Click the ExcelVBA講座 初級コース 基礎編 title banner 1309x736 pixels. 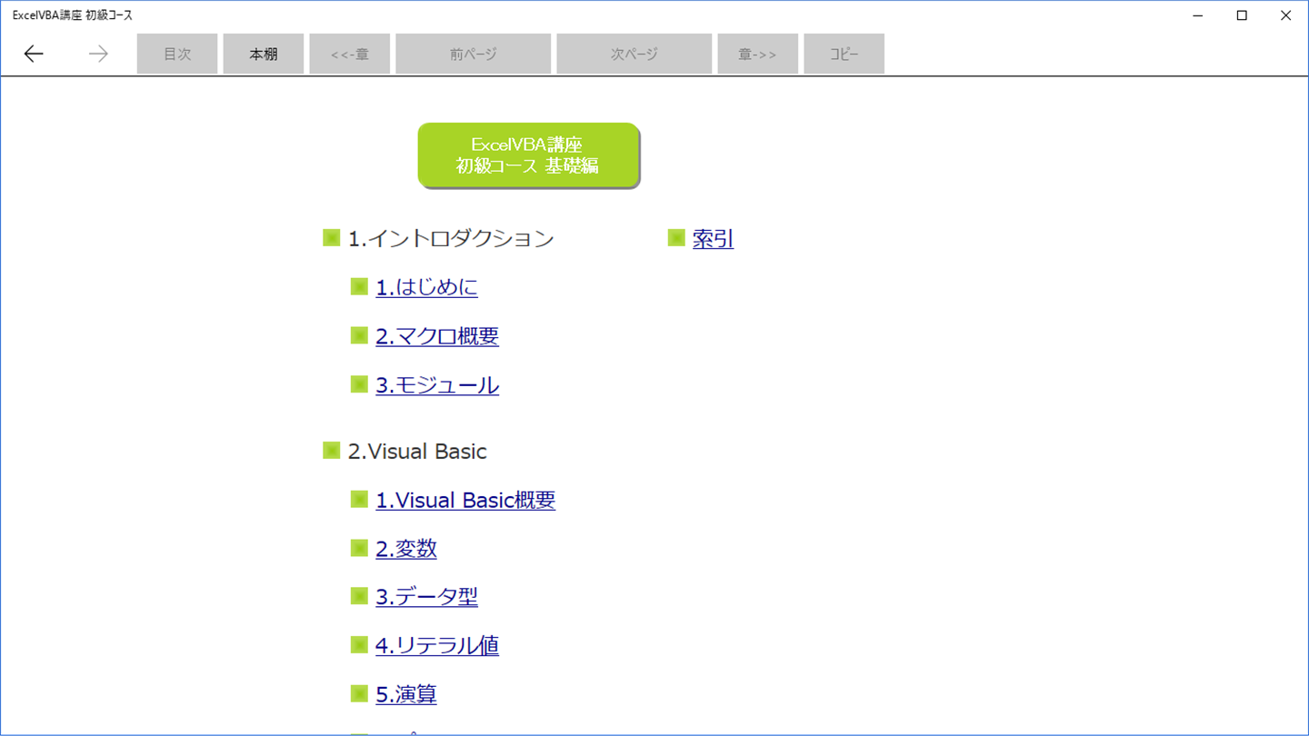pos(529,155)
